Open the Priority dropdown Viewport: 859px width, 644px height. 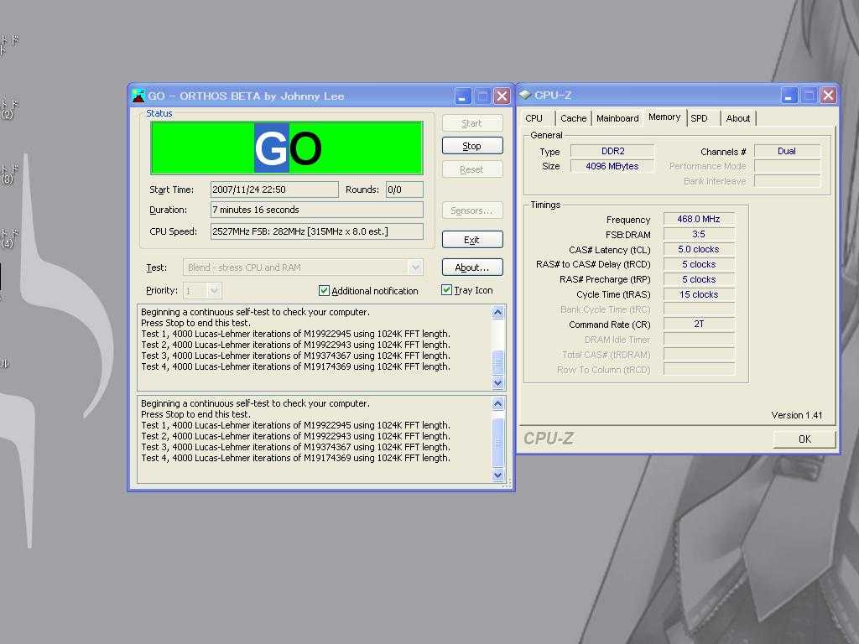[214, 291]
